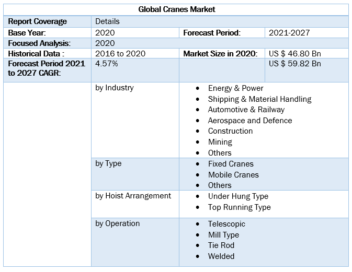This screenshot has height=272, width=352.
Task: Click the by Hoist Arrangement label
Action: click(x=133, y=196)
